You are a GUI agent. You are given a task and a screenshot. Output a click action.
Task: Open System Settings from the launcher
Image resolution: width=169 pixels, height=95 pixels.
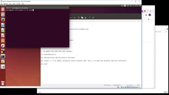[x=3, y=46]
